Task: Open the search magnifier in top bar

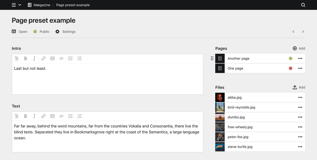Action: point(303,5)
